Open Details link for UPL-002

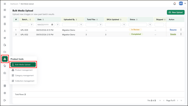pos(173,34)
